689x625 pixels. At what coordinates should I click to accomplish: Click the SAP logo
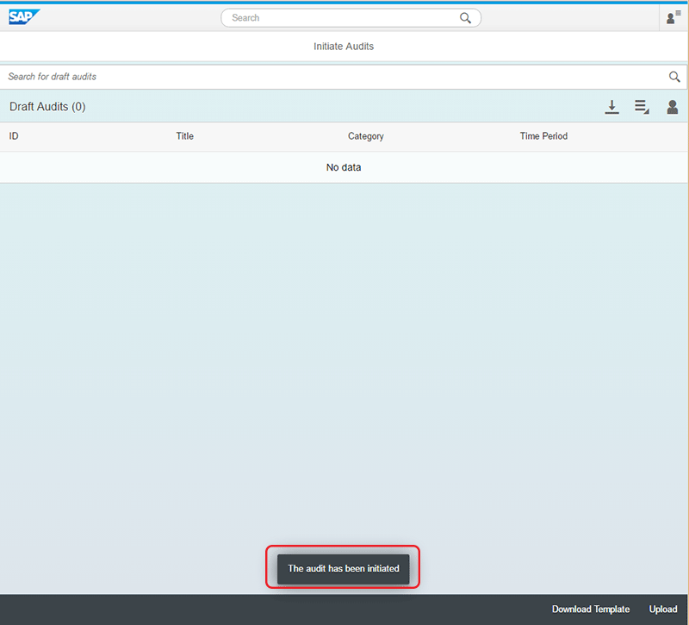click(24, 17)
